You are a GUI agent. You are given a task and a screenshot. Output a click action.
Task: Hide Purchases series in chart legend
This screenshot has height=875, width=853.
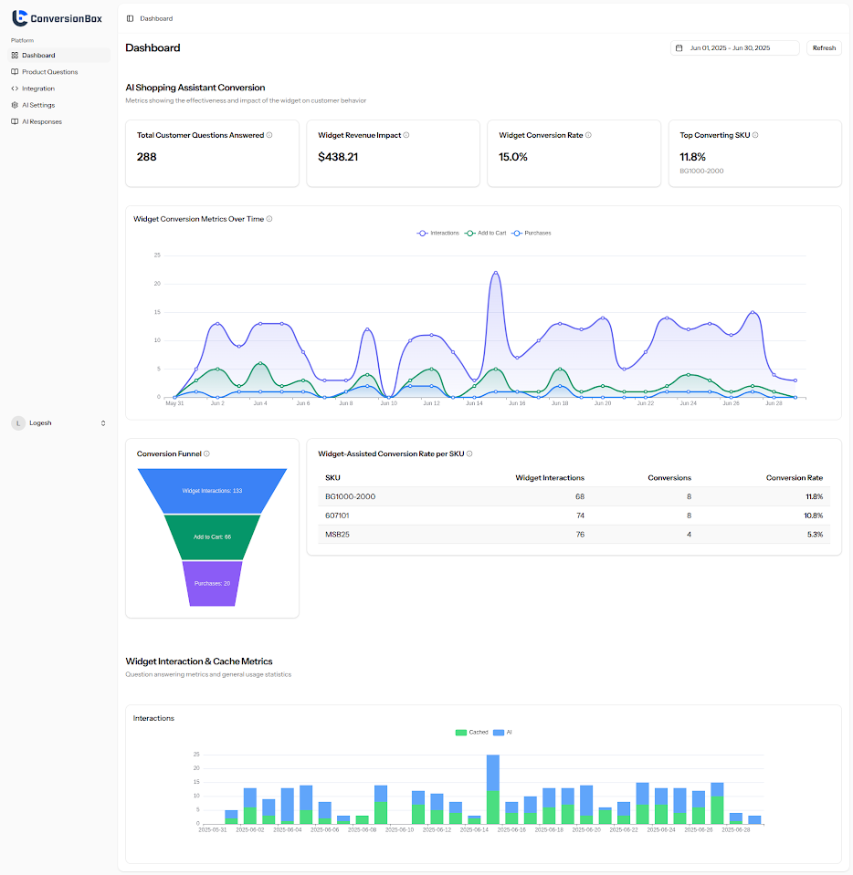(x=532, y=234)
